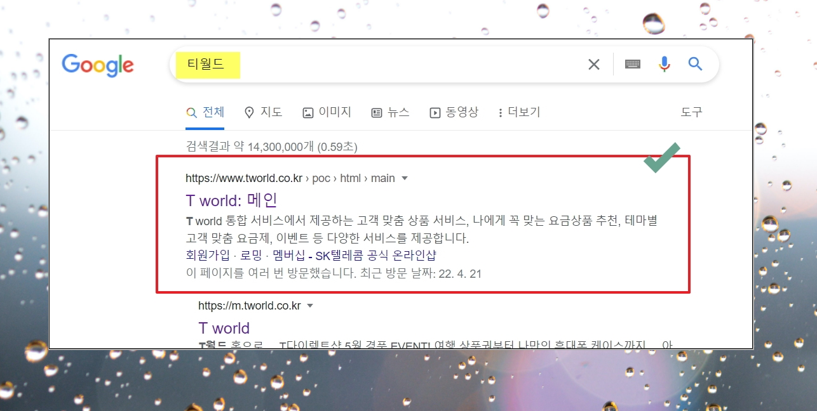Image resolution: width=817 pixels, height=411 pixels.
Task: Open the T world: 메인 result
Action: tap(231, 200)
